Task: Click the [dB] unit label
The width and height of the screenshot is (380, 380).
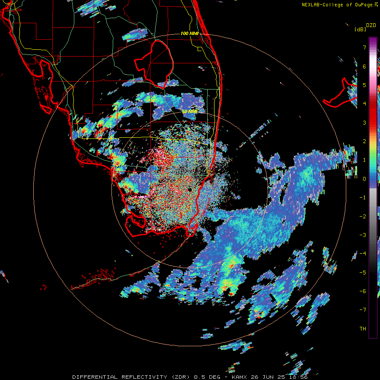Action: click(361, 29)
